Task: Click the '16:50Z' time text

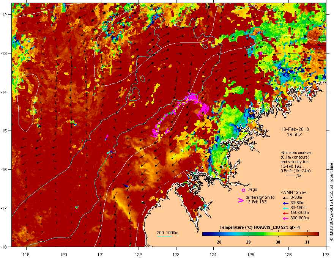Action: (x=295, y=135)
